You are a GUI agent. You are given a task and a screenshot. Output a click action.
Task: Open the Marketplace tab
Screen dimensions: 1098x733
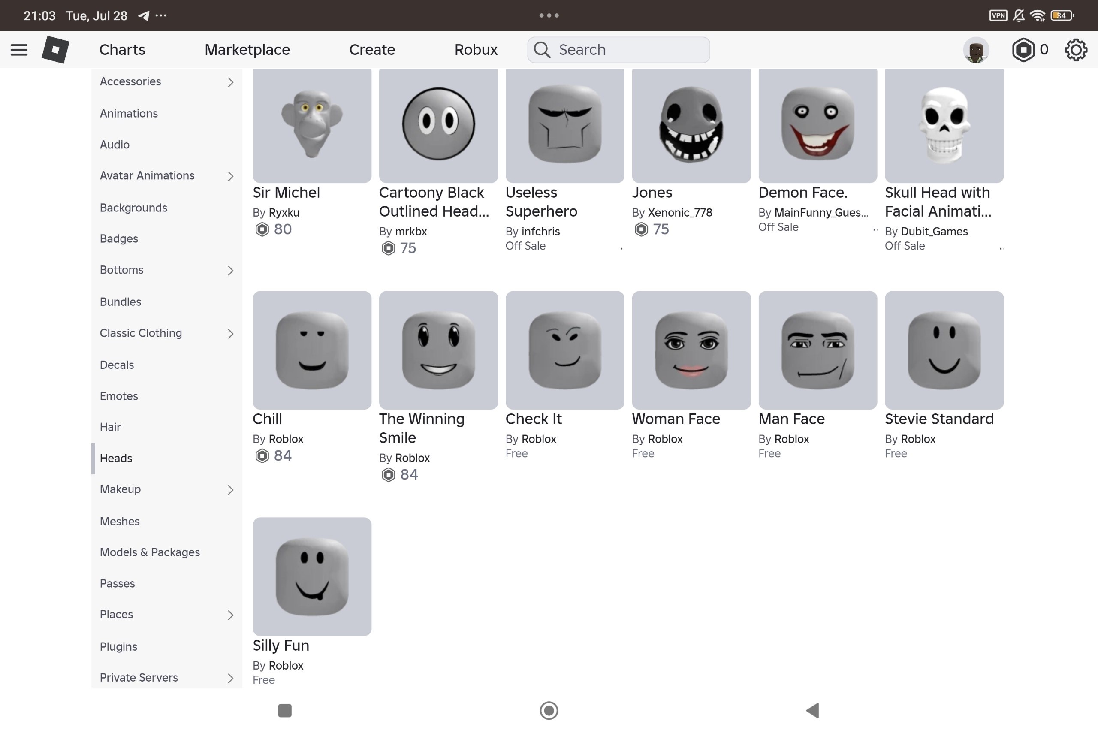247,50
